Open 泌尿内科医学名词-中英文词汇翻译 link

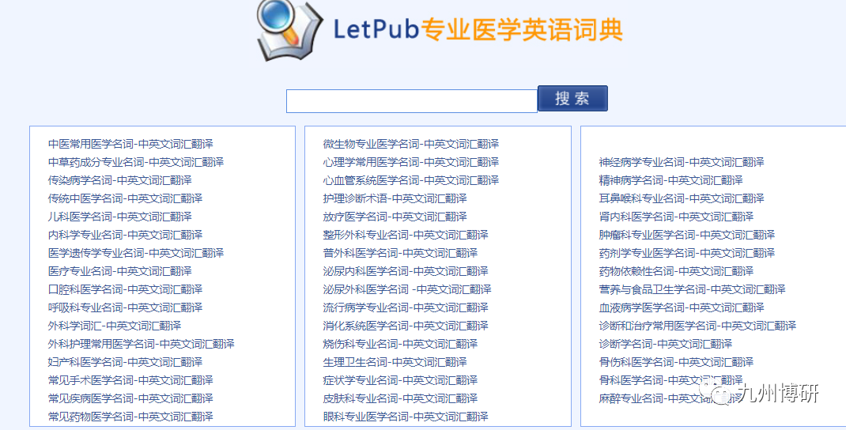(406, 271)
